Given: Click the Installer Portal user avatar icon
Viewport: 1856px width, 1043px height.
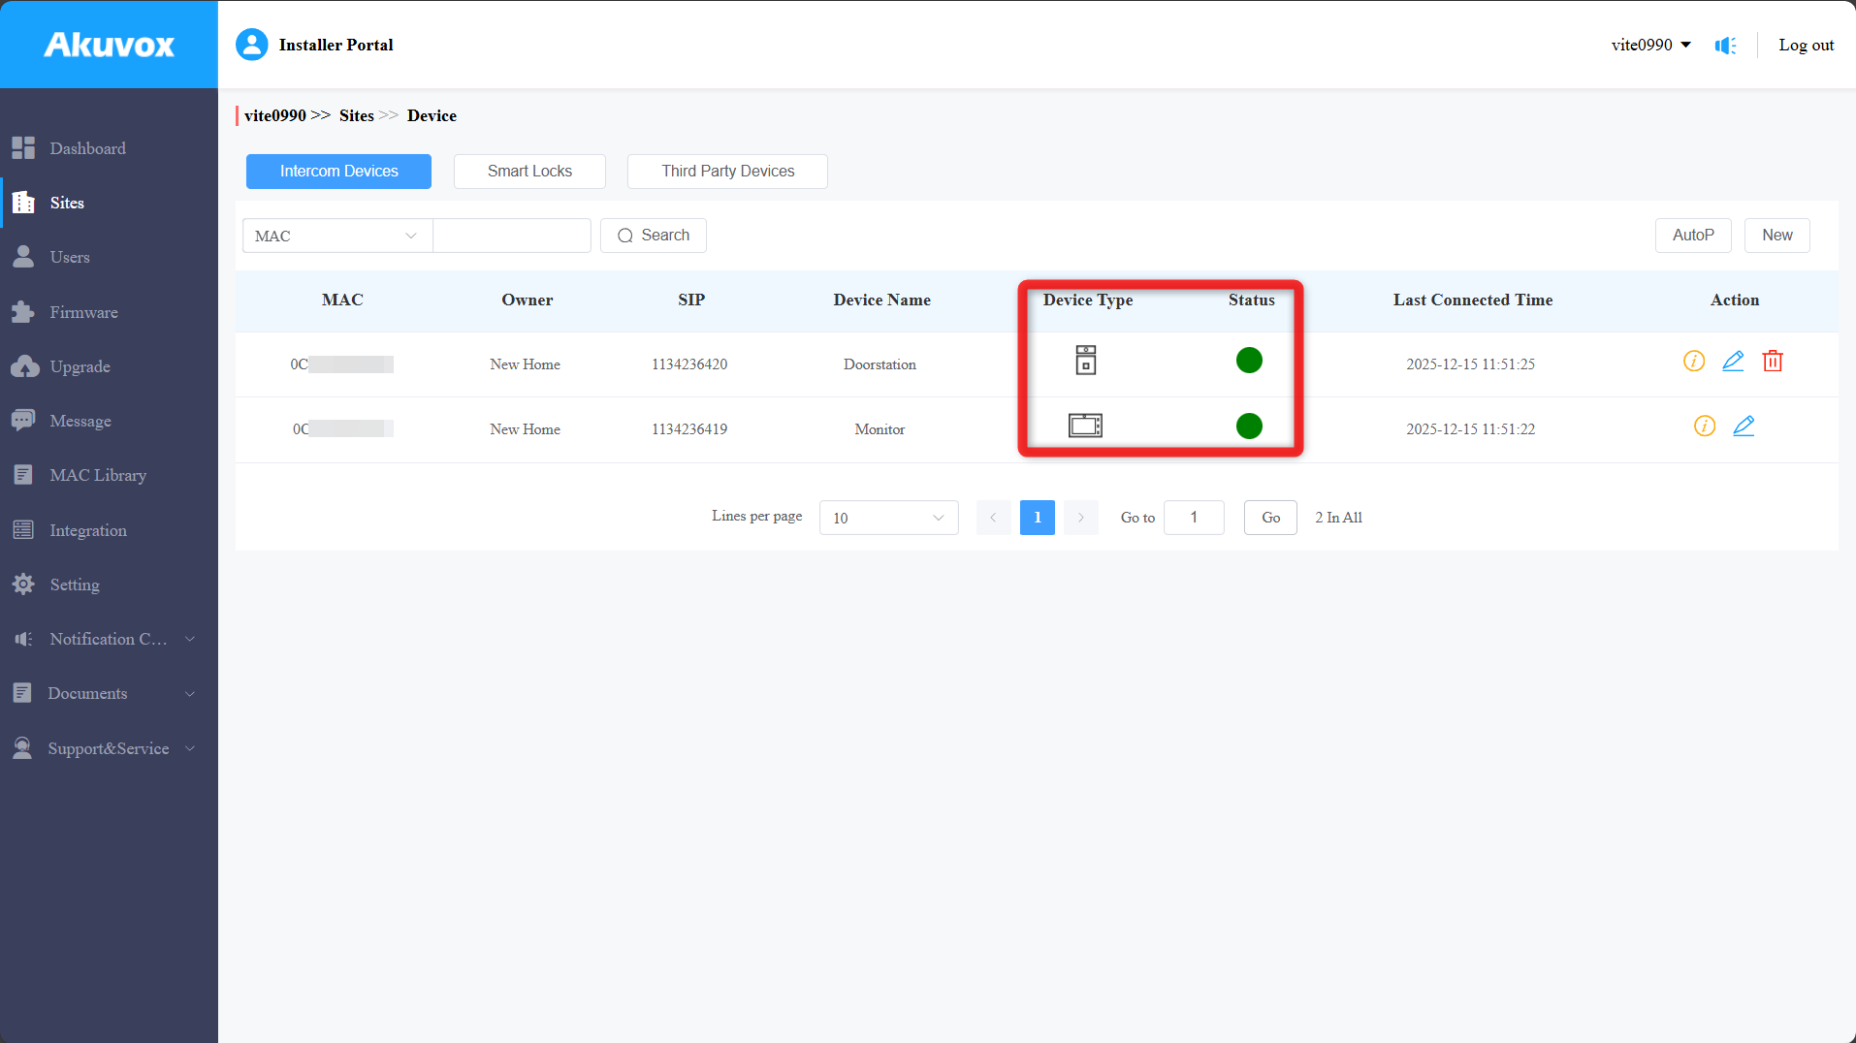Looking at the screenshot, I should tap(252, 45).
